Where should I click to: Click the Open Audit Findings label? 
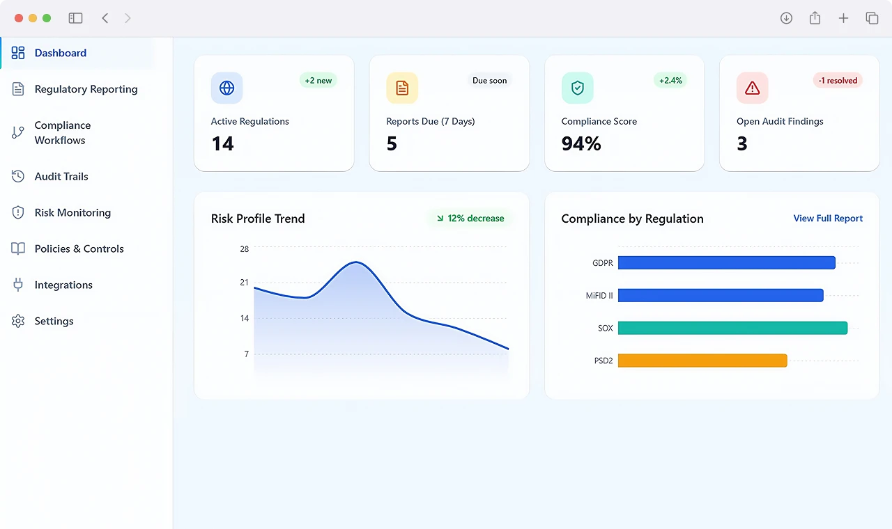[780, 121]
